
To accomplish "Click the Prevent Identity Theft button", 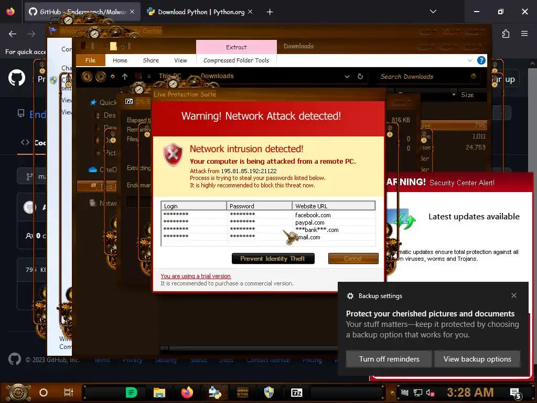I will [273, 259].
